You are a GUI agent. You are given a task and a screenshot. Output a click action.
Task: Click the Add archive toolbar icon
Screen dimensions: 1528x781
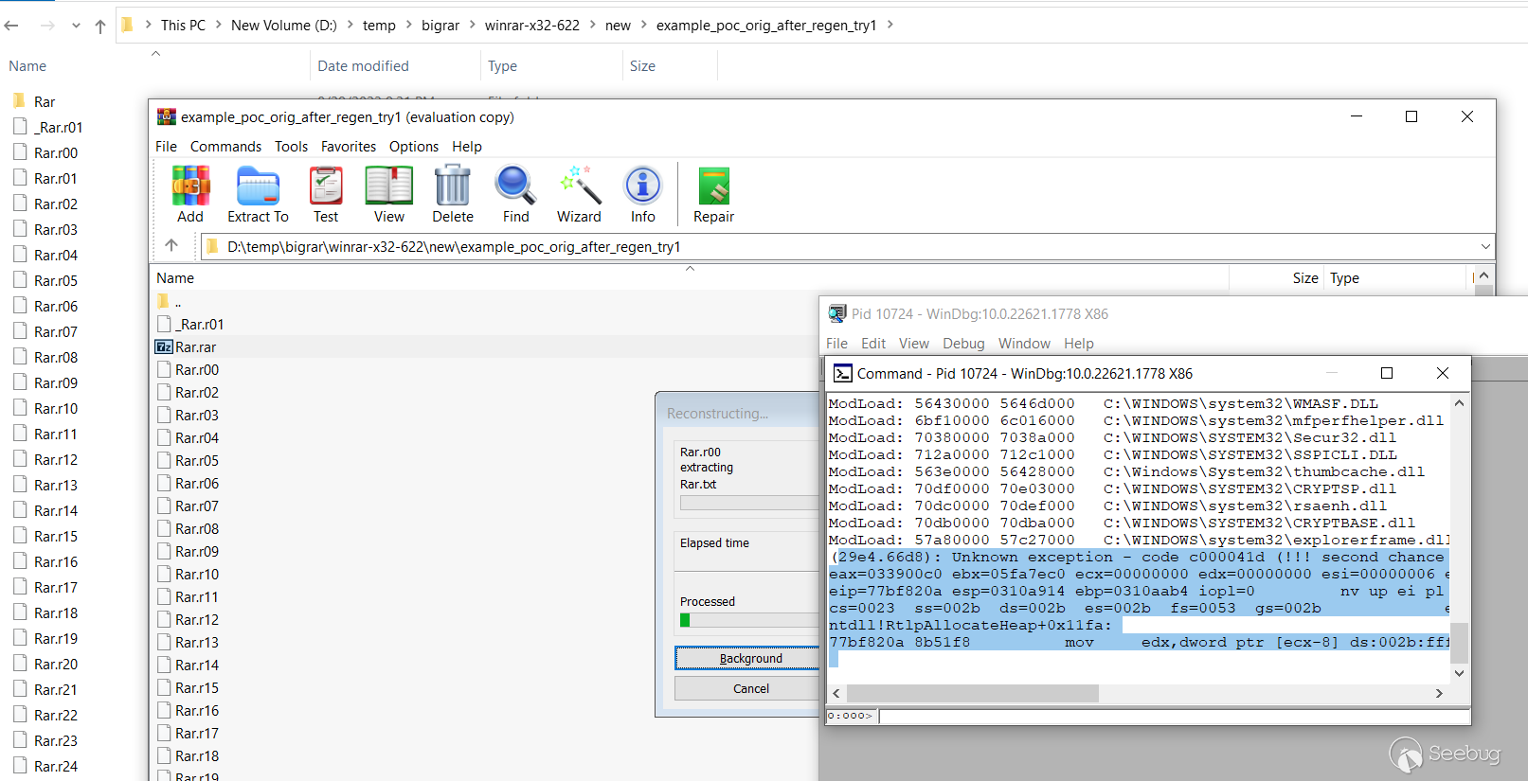pos(190,186)
